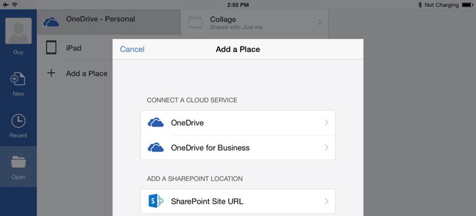Choose OneDrive for Business service
This screenshot has width=476, height=216.
point(238,148)
